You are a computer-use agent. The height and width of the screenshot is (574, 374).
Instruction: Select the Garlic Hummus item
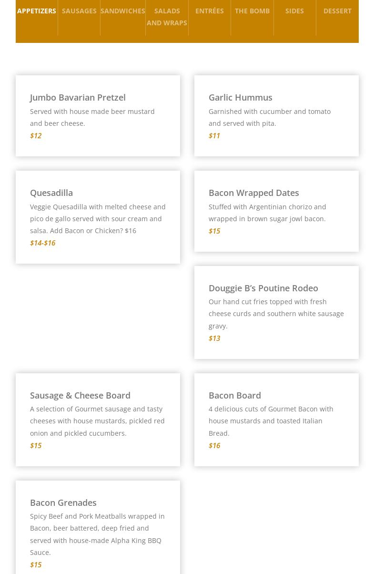(x=241, y=97)
